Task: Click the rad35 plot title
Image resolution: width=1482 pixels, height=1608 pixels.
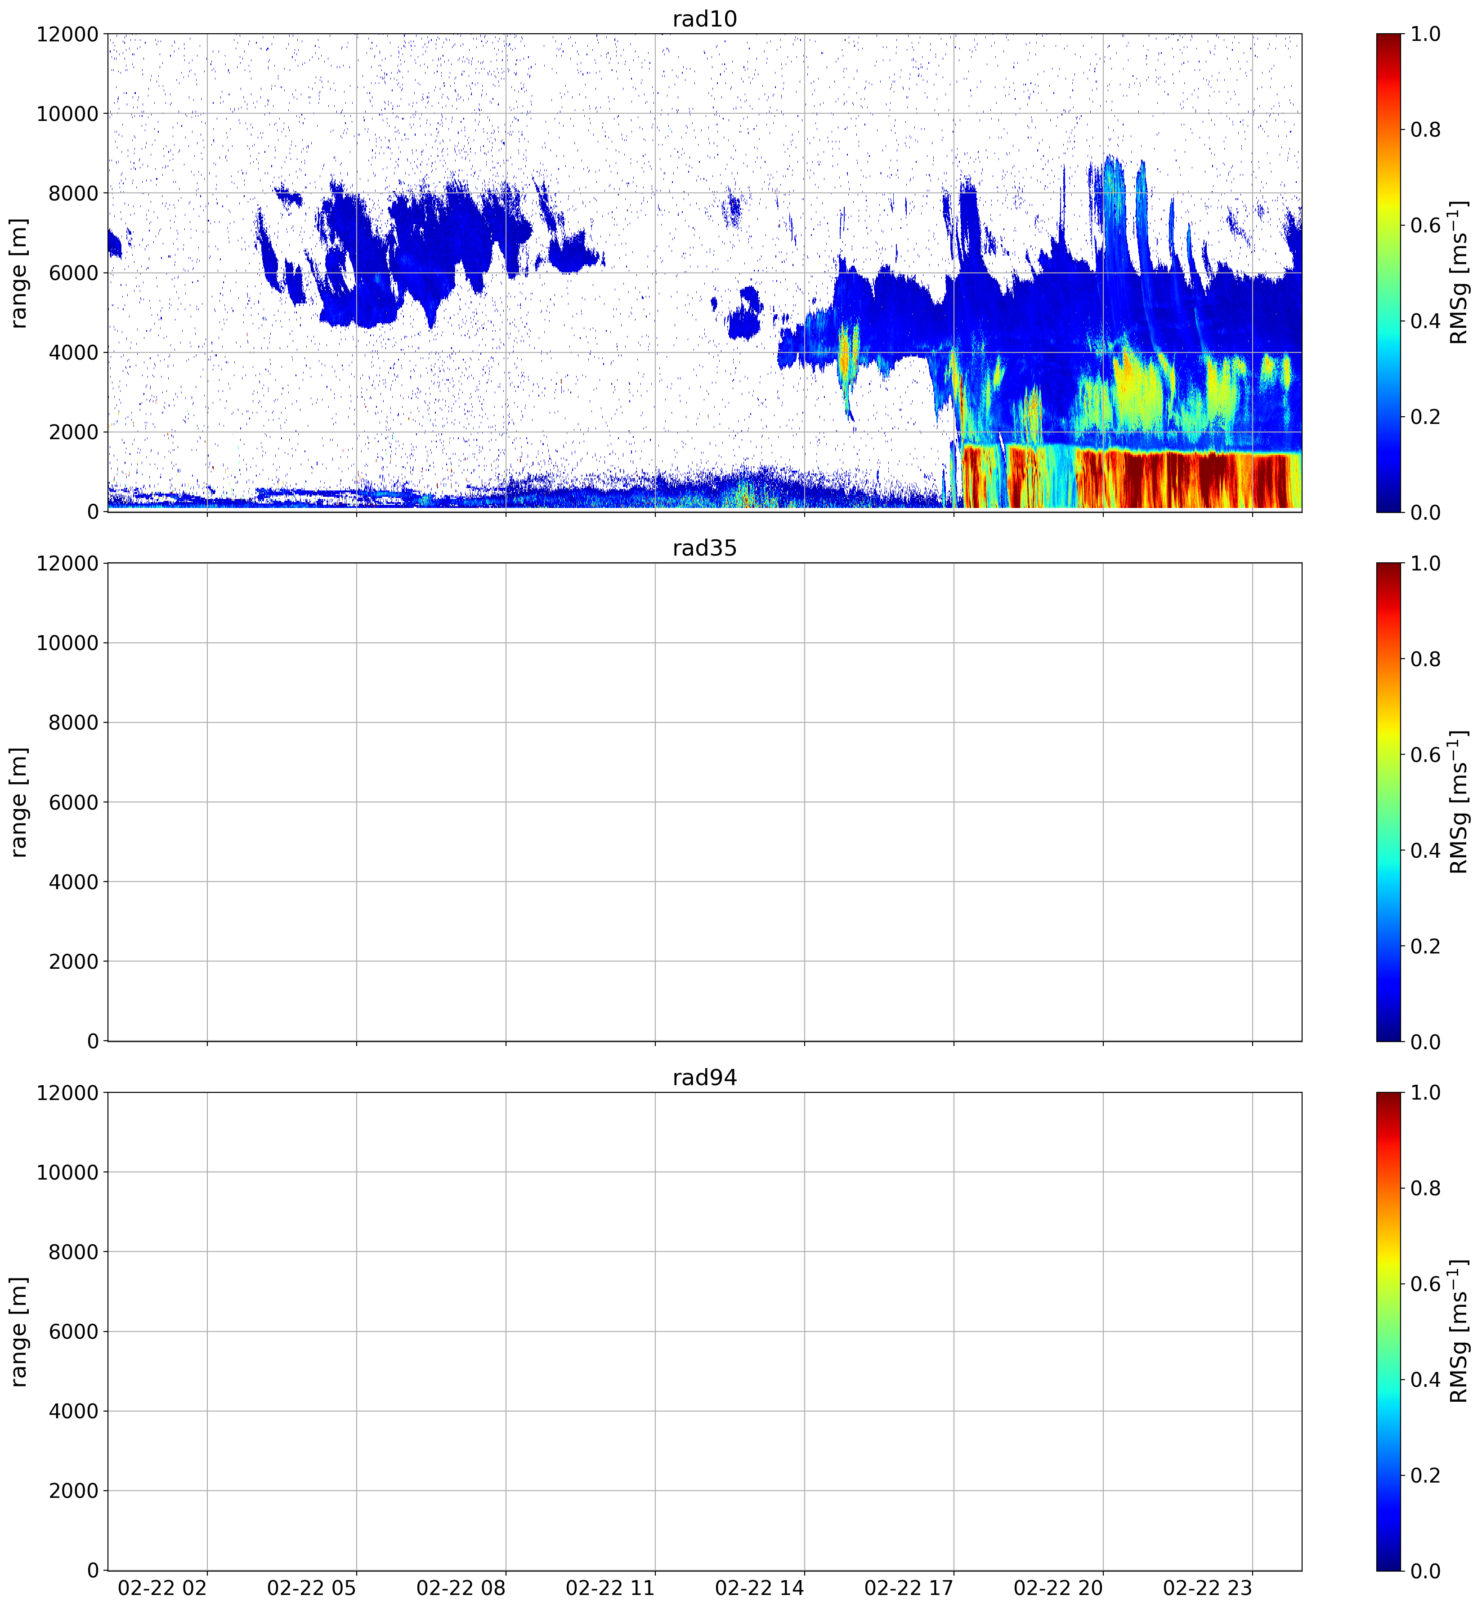Action: (x=704, y=548)
